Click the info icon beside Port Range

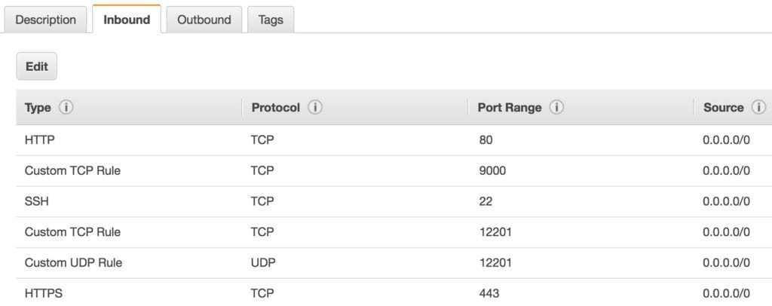[556, 108]
